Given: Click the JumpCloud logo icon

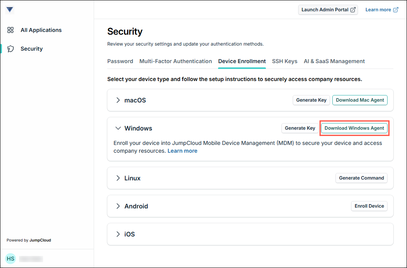Looking at the screenshot, I should pyautogui.click(x=10, y=10).
